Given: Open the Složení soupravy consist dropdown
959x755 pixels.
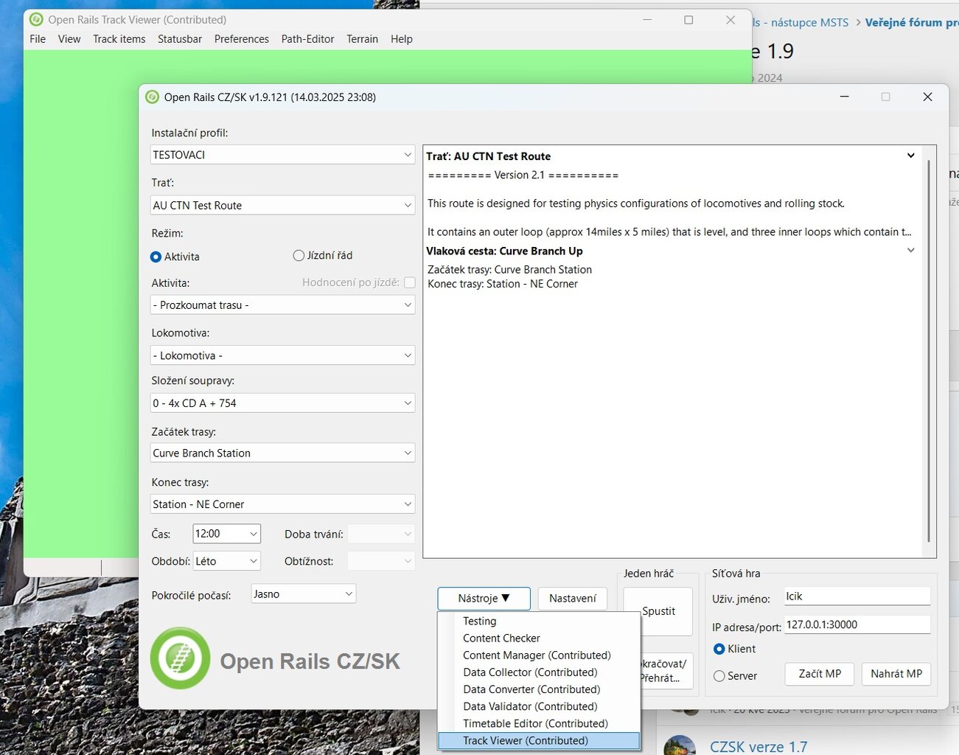Looking at the screenshot, I should pos(282,403).
